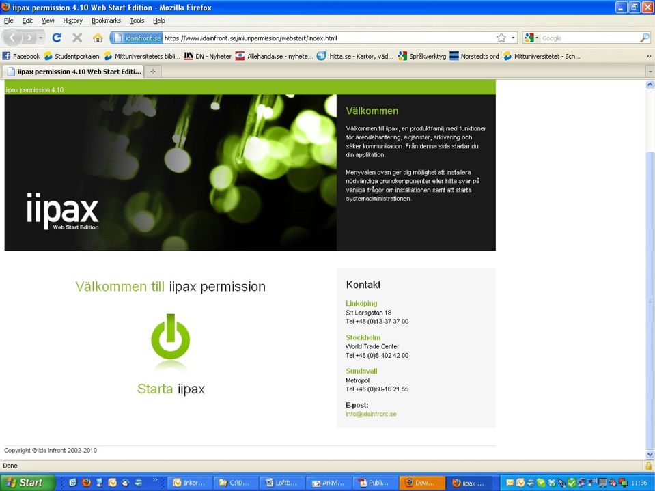Click the URL address field
655x491 pixels.
[x=329, y=38]
